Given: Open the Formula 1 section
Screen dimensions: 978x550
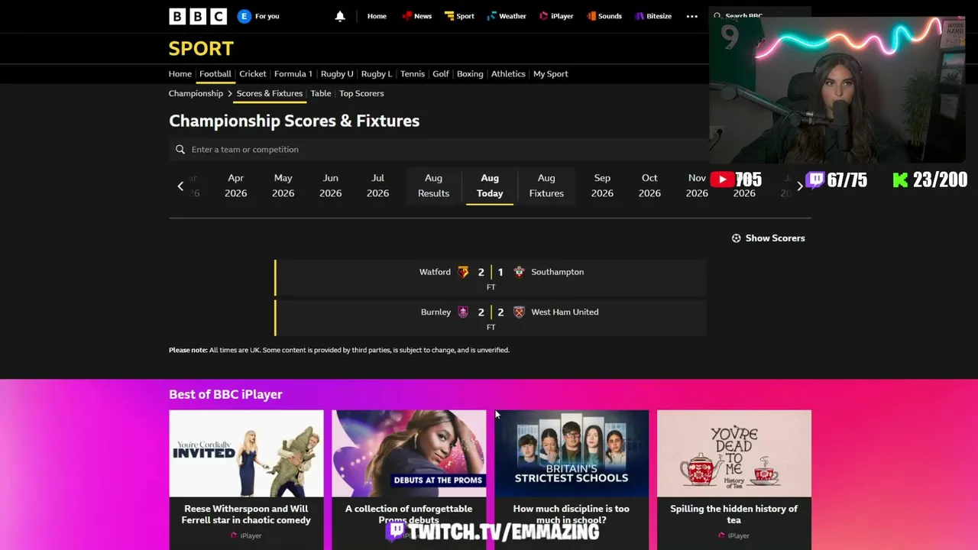Looking at the screenshot, I should coord(293,74).
